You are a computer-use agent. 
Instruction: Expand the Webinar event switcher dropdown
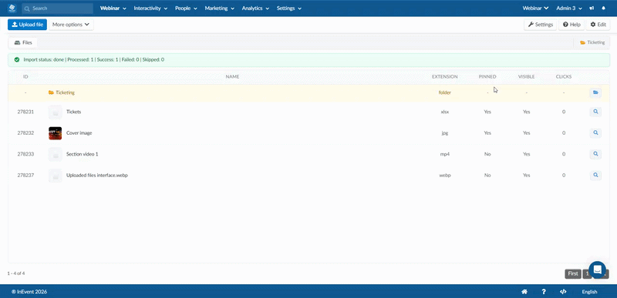[x=535, y=8]
